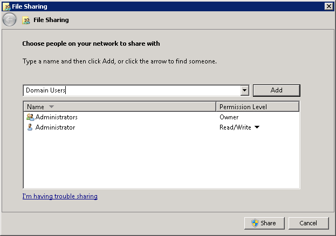Screen dimensions: 336x236
Task: Select the Administrators group icon
Action: (30, 117)
